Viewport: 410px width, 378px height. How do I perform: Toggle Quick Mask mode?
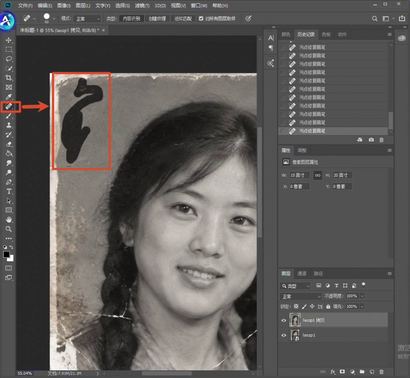point(9,268)
